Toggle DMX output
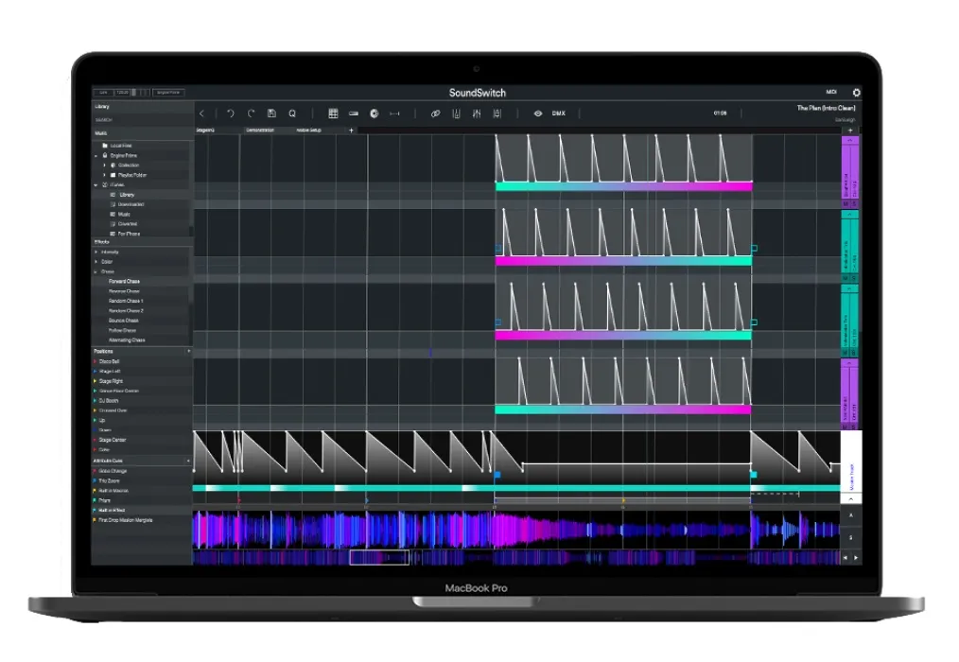959x662 pixels. pyautogui.click(x=559, y=113)
